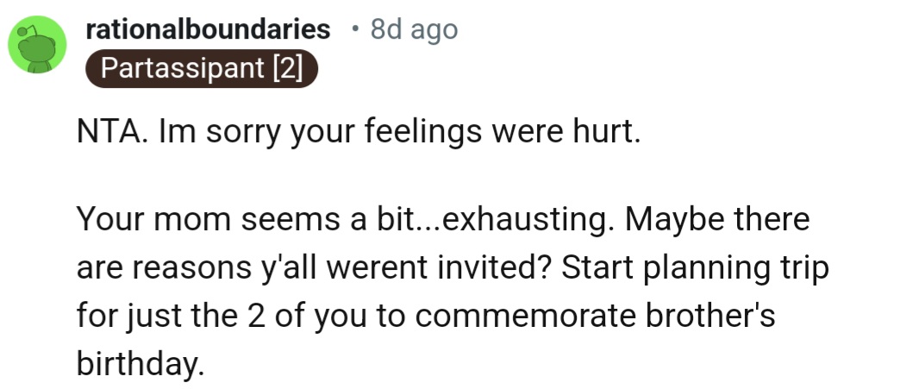Open the rationalboundaries user profile
Image resolution: width=900 pixels, height=389 pixels.
click(x=208, y=29)
